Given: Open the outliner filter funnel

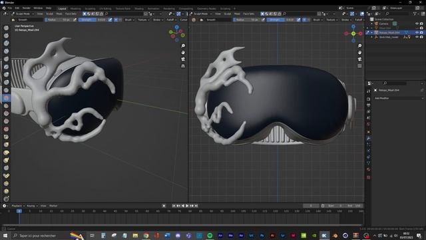Looking at the screenshot, I should pyautogui.click(x=415, y=13).
